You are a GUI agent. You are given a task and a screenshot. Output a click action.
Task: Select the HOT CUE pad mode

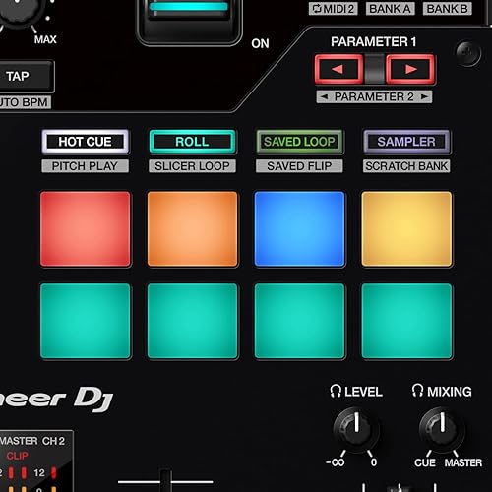[x=86, y=142]
